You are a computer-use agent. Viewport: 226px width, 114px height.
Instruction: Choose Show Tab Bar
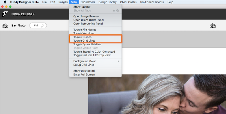click(x=95, y=7)
